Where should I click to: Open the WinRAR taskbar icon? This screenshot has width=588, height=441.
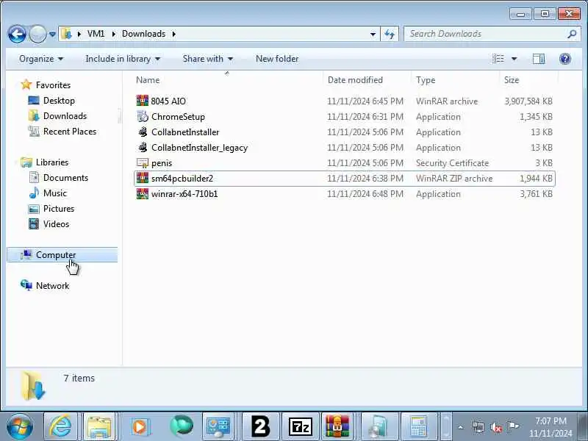[337, 426]
